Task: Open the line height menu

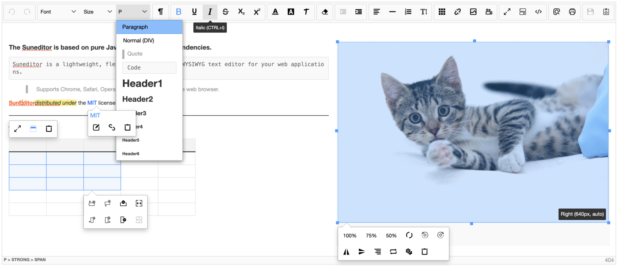Action: [423, 12]
